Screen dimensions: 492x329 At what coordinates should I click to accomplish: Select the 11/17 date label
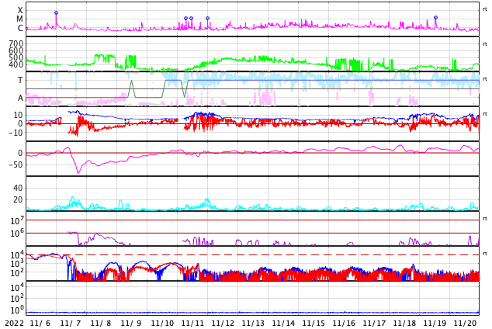click(374, 323)
